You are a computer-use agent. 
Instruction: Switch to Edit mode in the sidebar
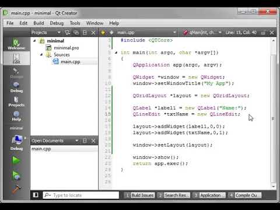(16, 58)
